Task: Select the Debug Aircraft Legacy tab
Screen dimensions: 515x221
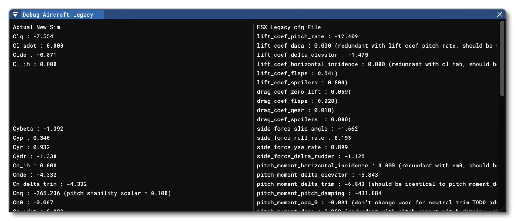Action: [63, 14]
